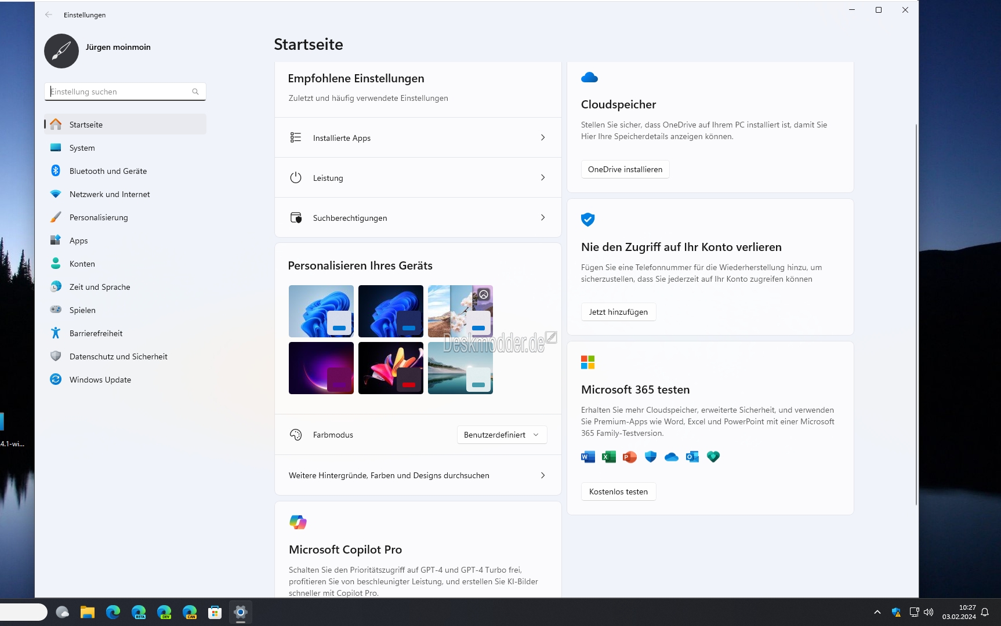Click the OneDrive installieren button

tap(625, 169)
